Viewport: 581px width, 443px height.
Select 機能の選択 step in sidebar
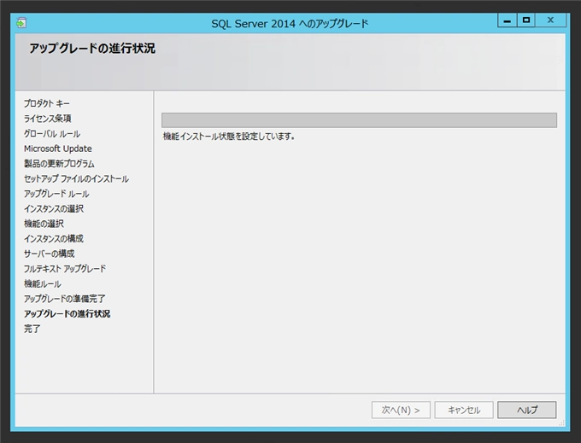click(x=44, y=224)
